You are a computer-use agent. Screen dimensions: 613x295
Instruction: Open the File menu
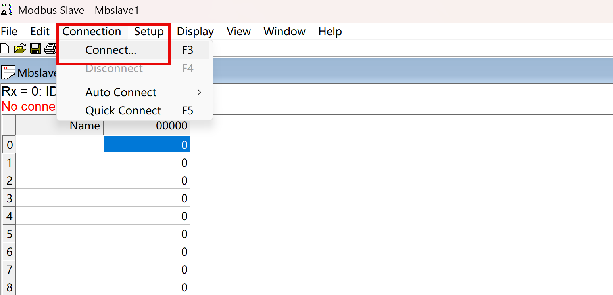pos(9,32)
